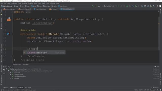
Task: Open the app run configuration dropdown
Action: click(x=99, y=6)
